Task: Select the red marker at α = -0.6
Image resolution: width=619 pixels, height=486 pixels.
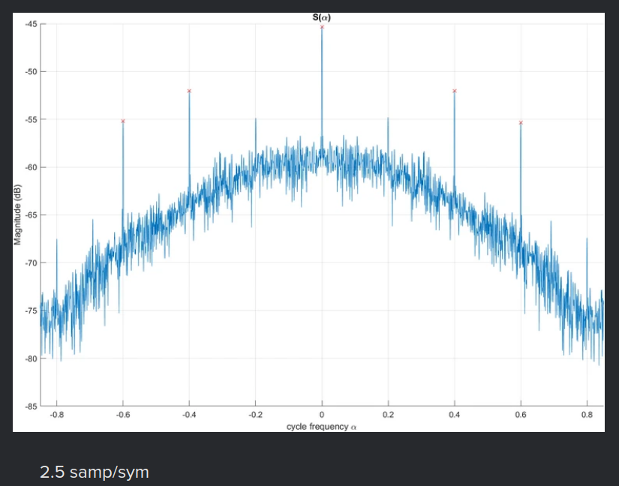Action: [123, 121]
